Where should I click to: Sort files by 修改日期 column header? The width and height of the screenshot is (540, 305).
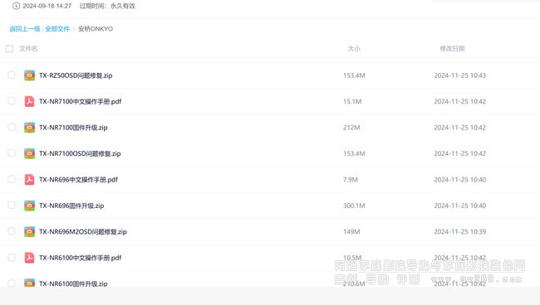pos(452,48)
